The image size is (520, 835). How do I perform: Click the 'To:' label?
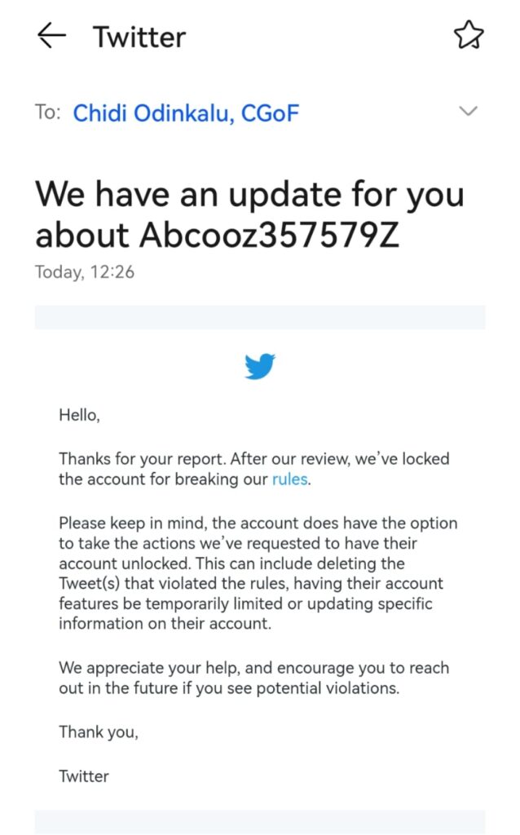point(47,113)
